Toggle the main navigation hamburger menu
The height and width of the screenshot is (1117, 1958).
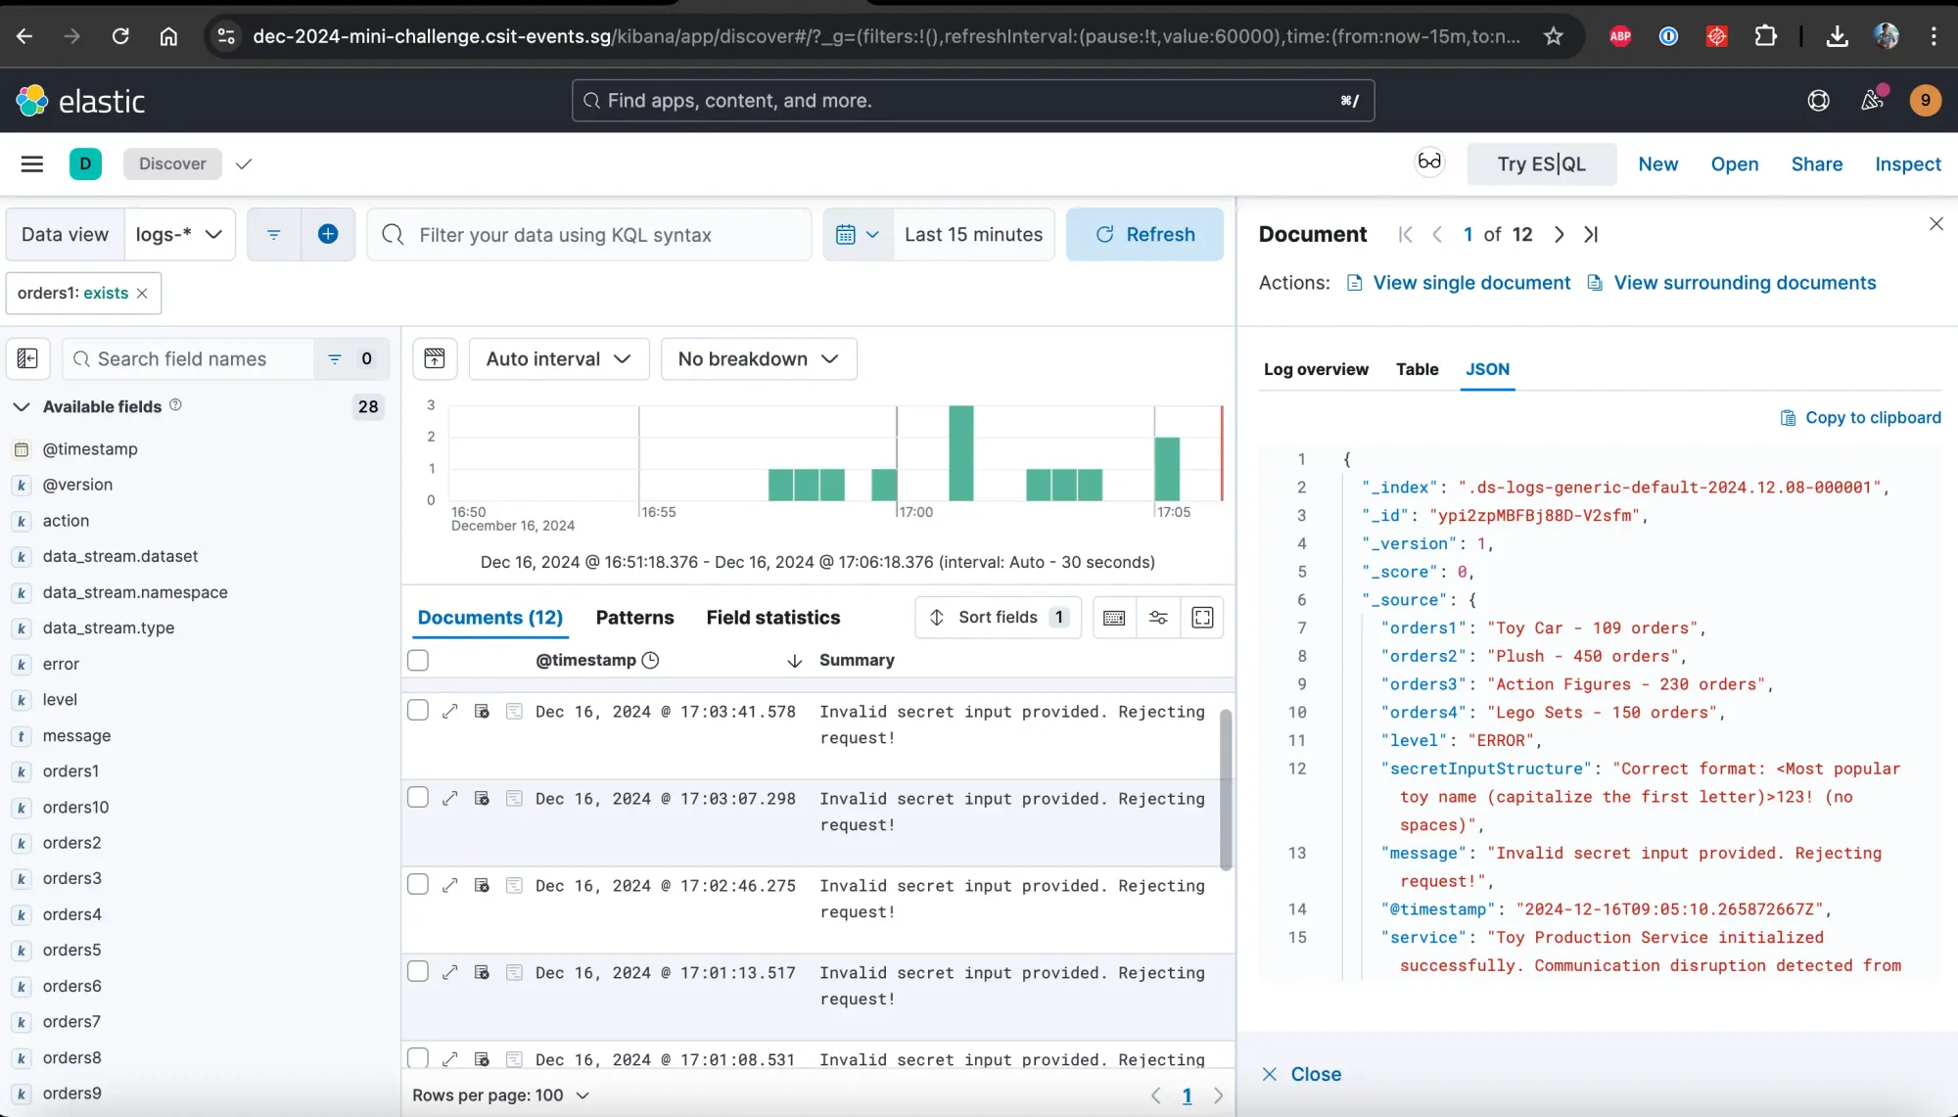(x=32, y=163)
